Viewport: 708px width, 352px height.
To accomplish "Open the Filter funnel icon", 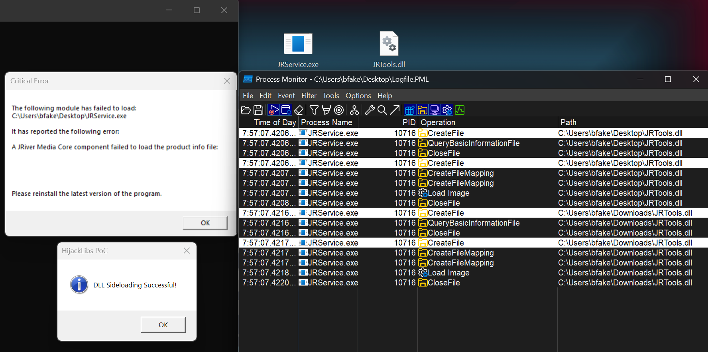I will pyautogui.click(x=314, y=110).
